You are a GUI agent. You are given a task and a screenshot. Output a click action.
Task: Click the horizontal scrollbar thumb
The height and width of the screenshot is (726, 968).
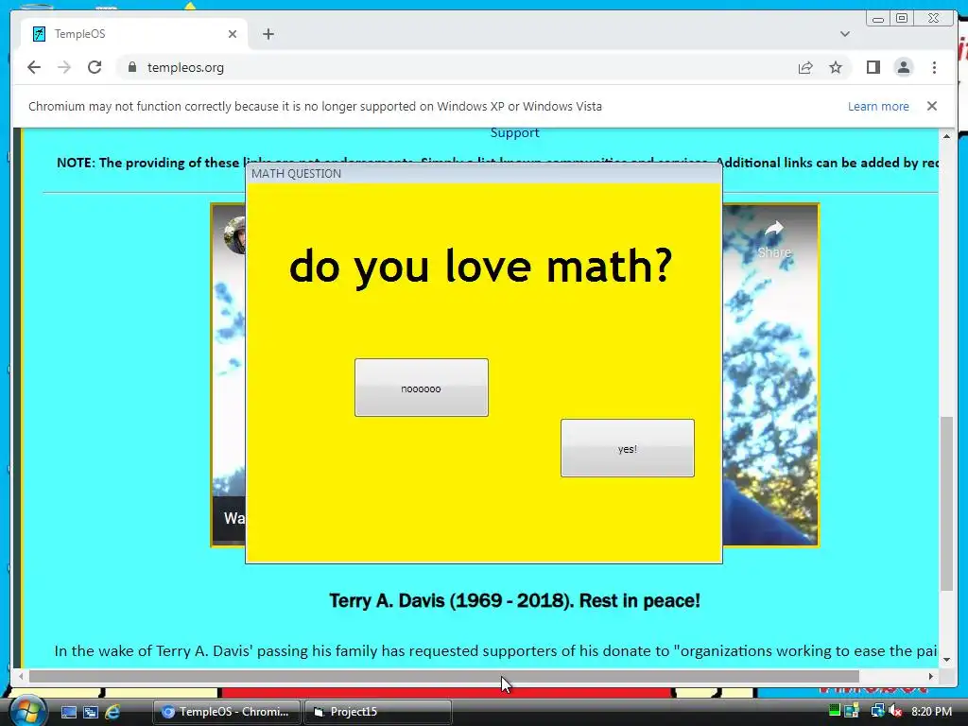click(444, 676)
